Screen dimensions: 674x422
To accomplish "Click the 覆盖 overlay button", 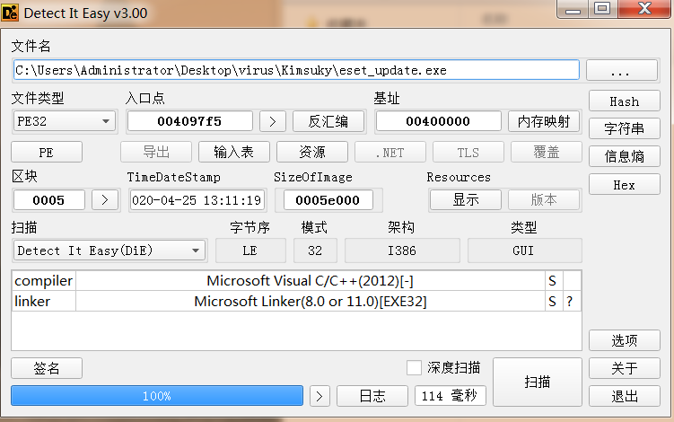I will tap(547, 152).
